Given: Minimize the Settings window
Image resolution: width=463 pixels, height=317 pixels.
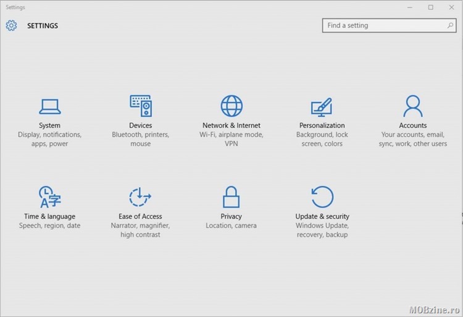Looking at the screenshot, I should 409,7.
